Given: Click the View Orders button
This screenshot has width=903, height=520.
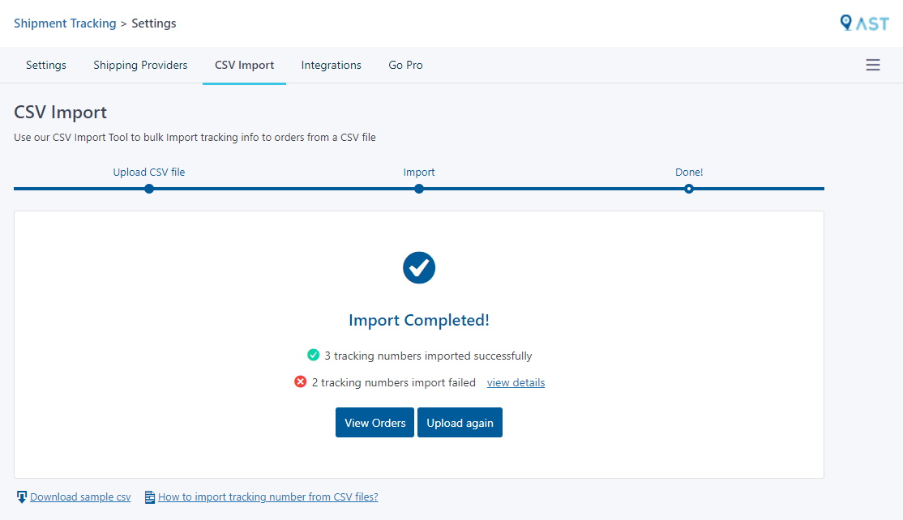Looking at the screenshot, I should click(374, 422).
